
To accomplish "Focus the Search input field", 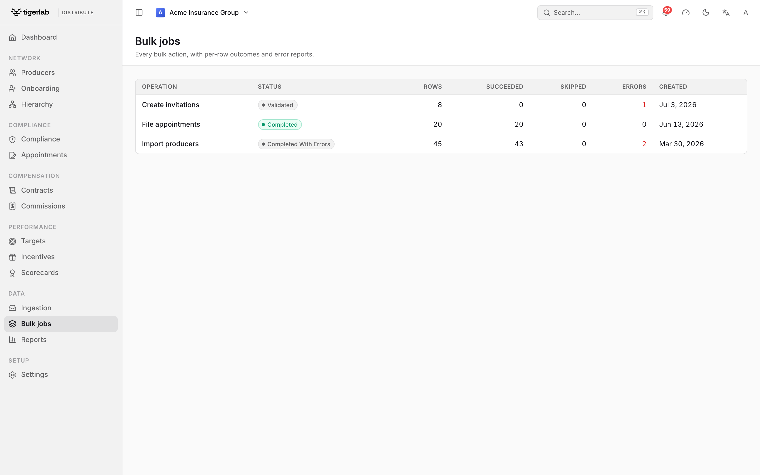I will [595, 13].
